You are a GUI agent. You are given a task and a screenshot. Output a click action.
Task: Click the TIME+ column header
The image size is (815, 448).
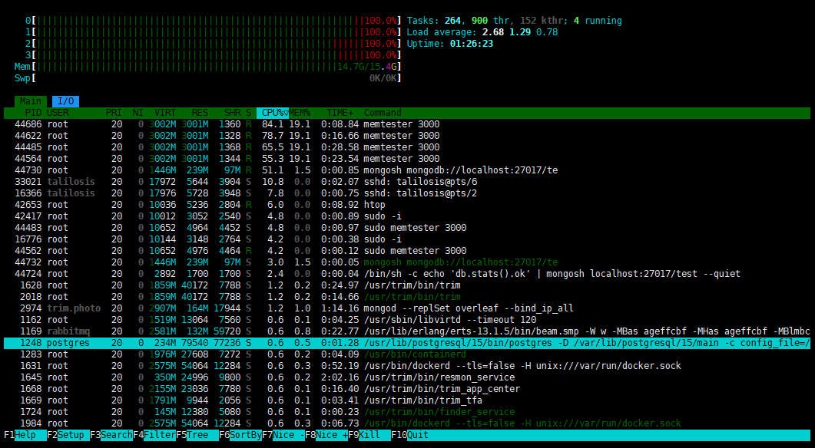pos(338,113)
